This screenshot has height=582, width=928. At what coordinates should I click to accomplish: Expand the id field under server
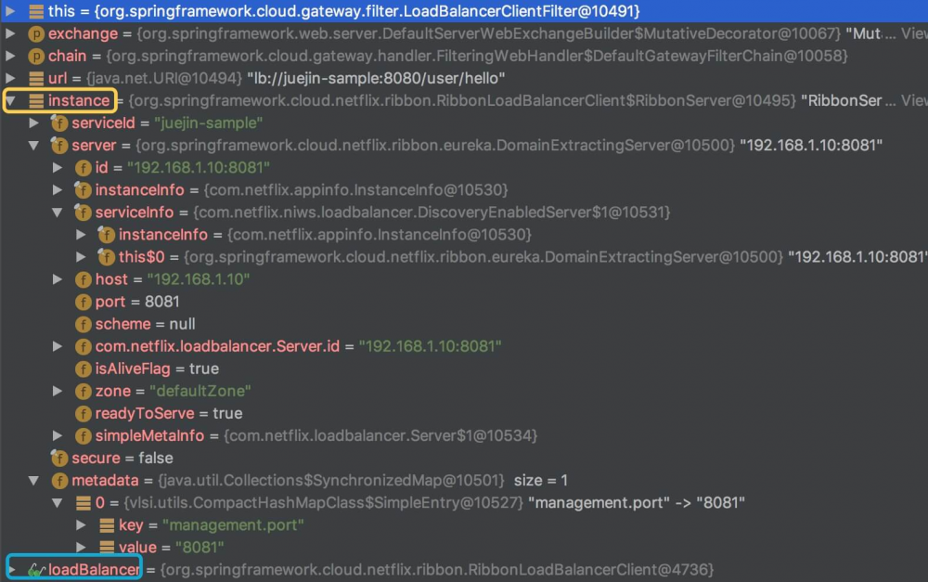pyautogui.click(x=58, y=168)
